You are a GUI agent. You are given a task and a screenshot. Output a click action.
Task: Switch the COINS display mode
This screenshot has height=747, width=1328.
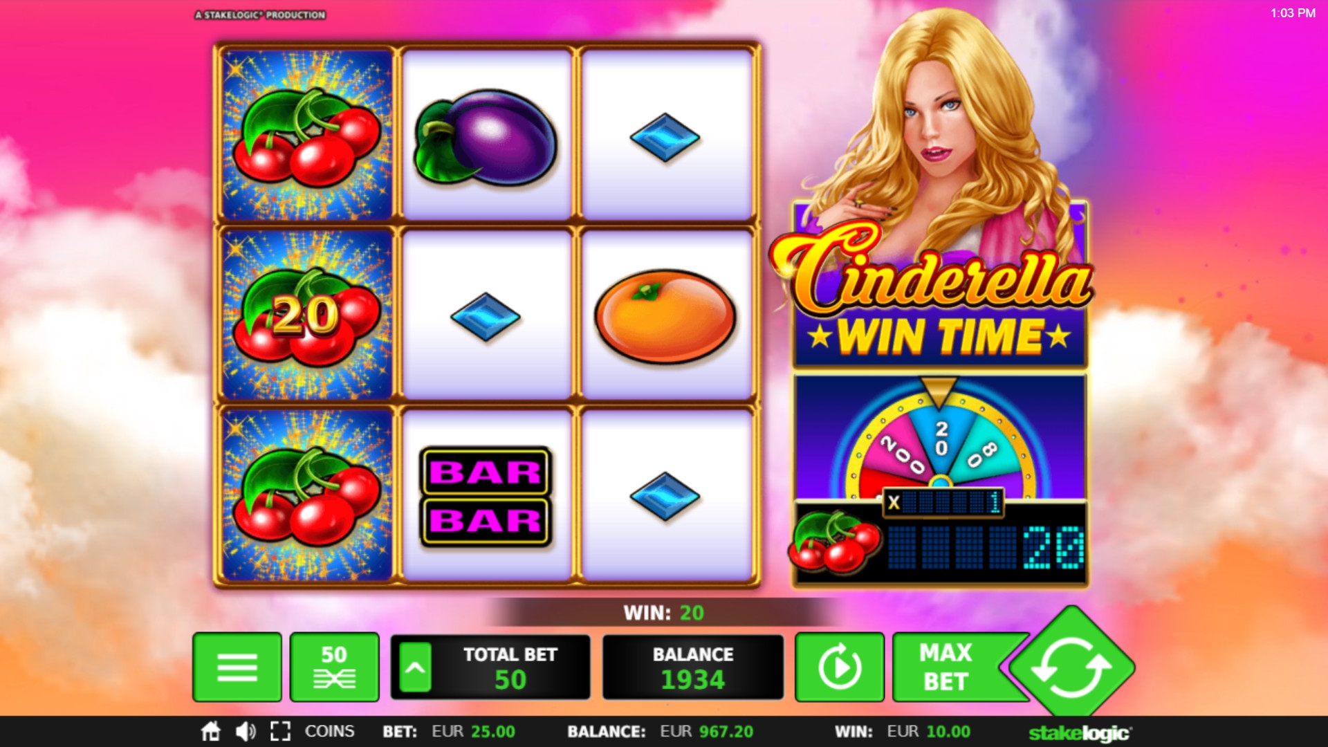329,731
